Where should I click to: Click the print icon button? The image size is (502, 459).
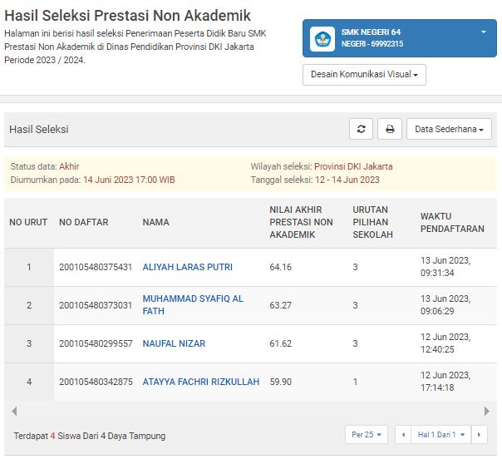coord(390,129)
